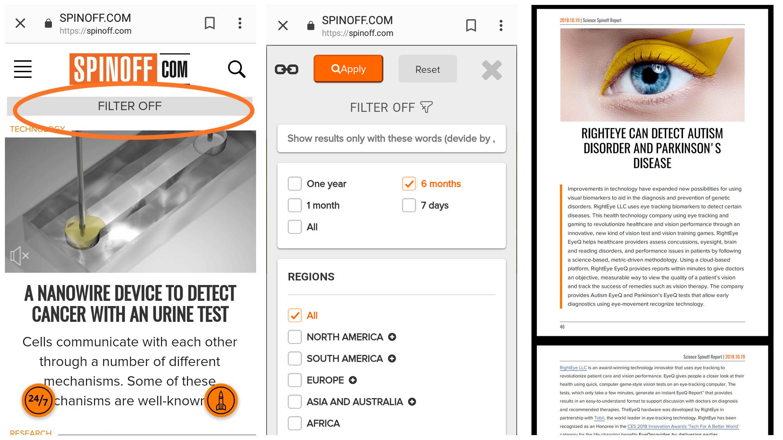783x440 pixels.
Task: Open the CES 2018 Innovation Awards link
Action: 683,426
